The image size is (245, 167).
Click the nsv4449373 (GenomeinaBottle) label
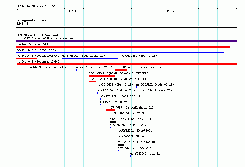(51, 67)
